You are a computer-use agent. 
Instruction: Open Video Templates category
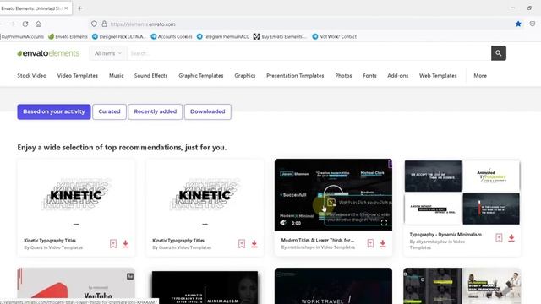pos(78,75)
